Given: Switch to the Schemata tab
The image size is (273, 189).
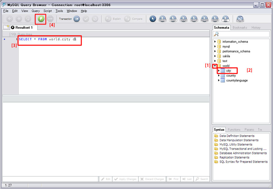Looking at the screenshot, I should click(x=222, y=28).
